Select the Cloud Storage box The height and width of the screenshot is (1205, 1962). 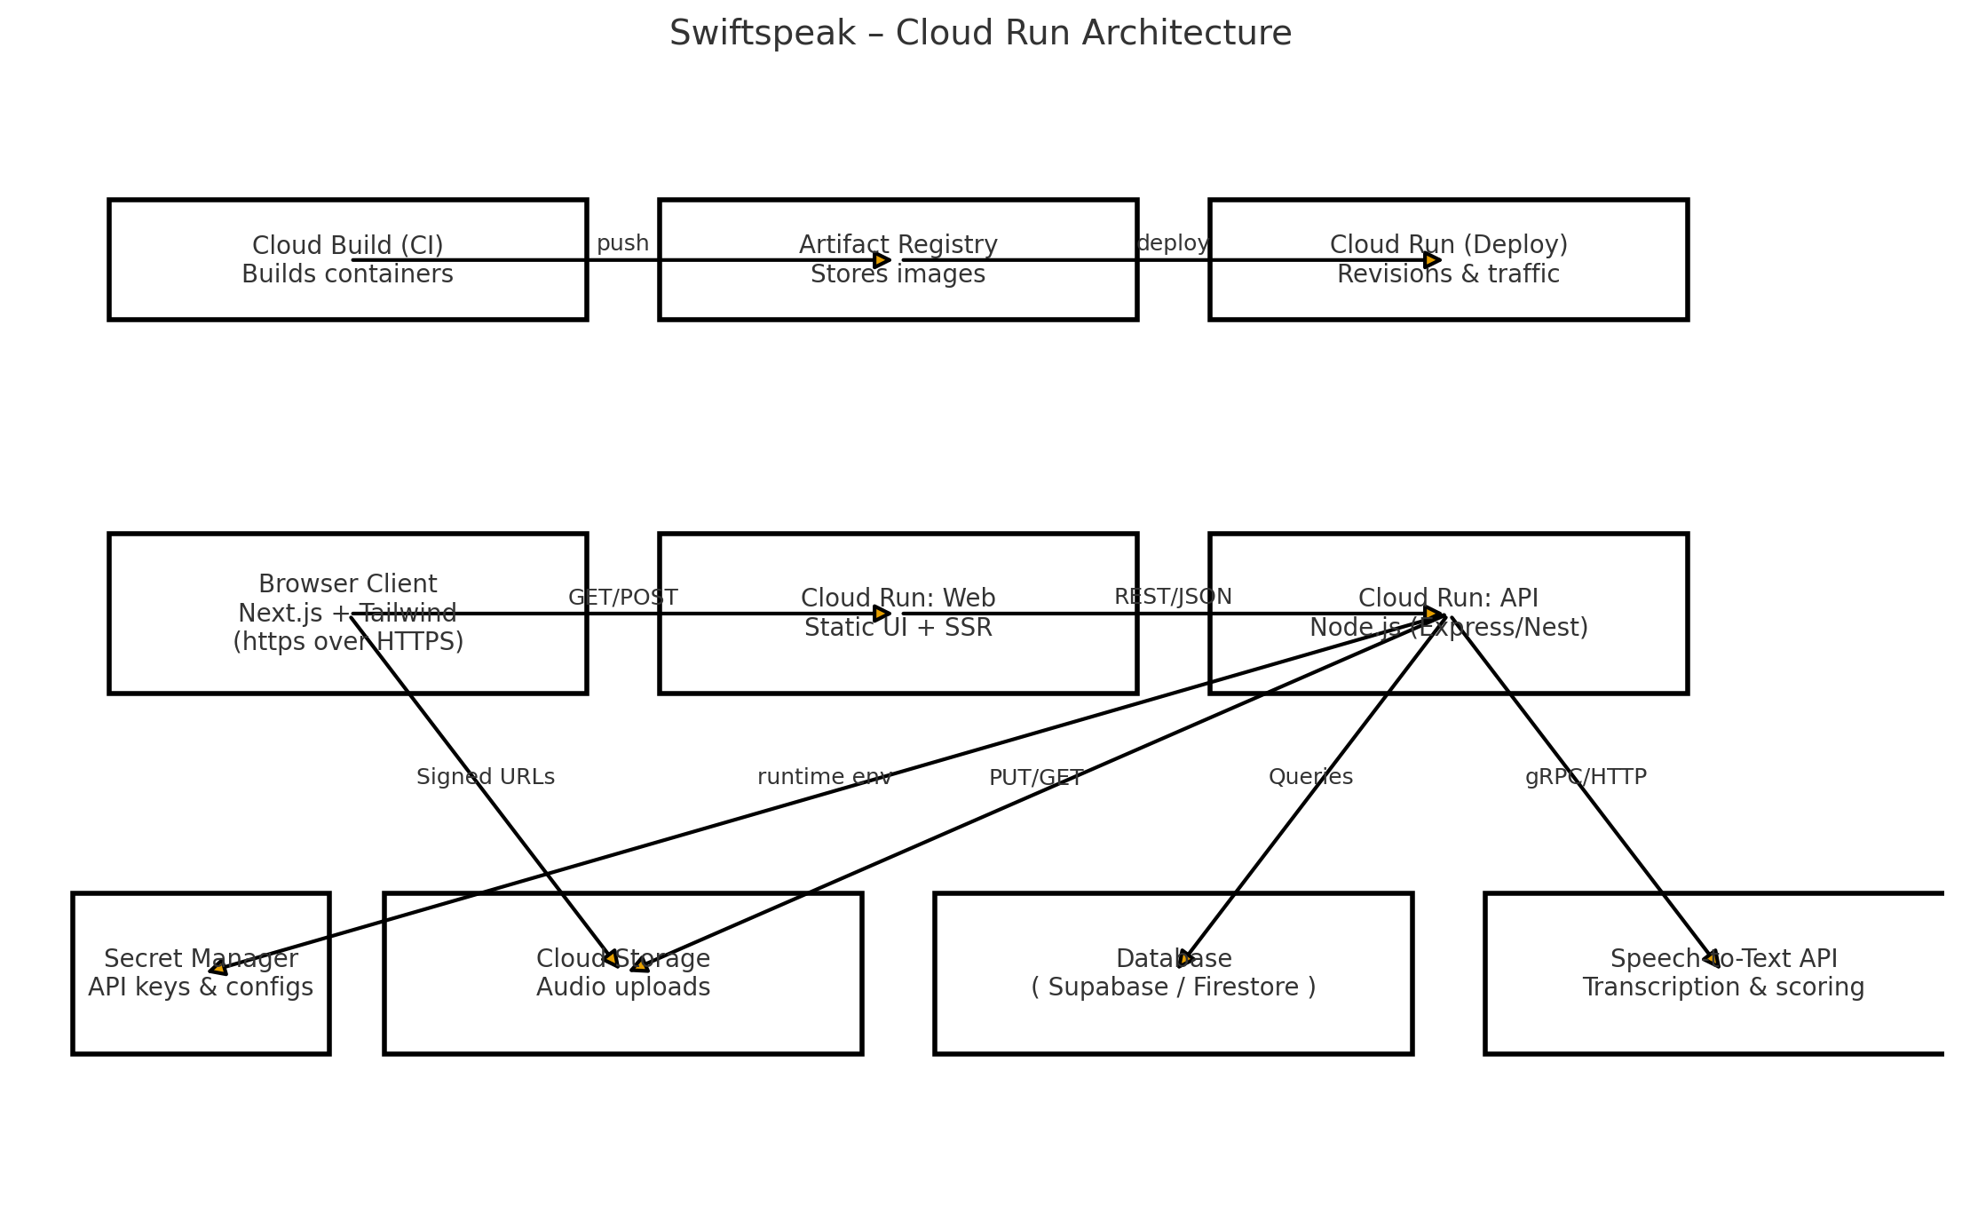(x=622, y=973)
